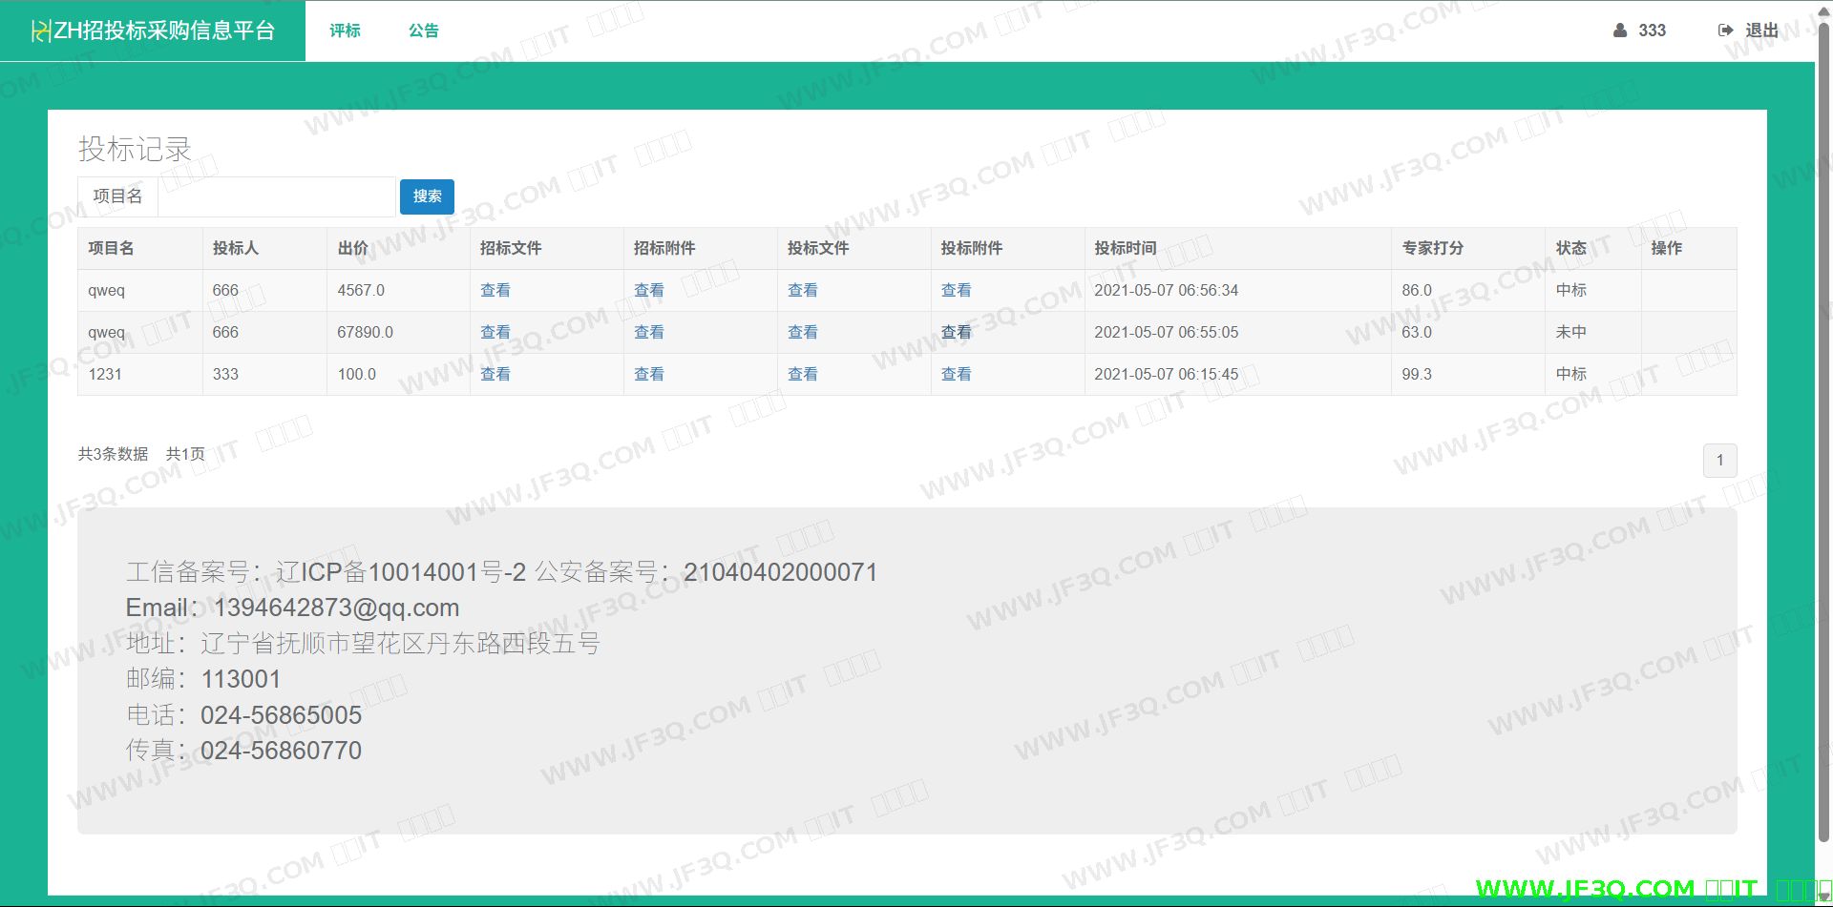Viewport: 1833px width, 907px height.
Task: Click the 搜索 search button
Action: coord(427,196)
